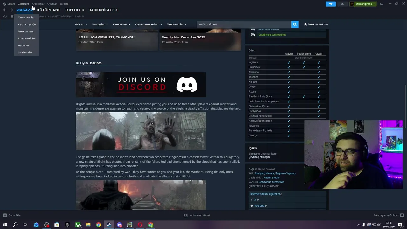Go to the KÜTÜPHANE tab
Screen dimensions: 407x229
tap(49, 10)
